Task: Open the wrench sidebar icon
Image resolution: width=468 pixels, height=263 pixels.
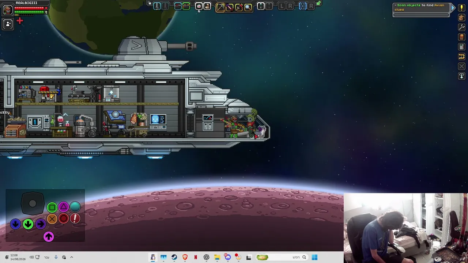Action: click(461, 27)
